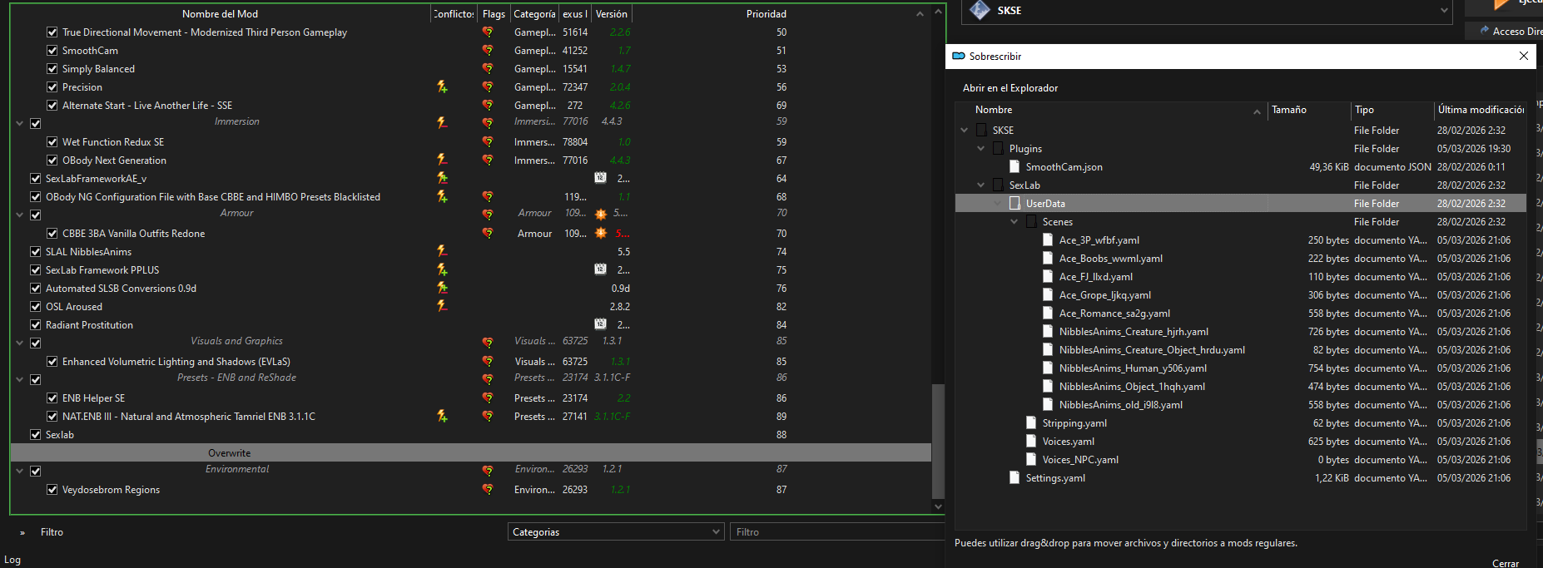Sort overwrite files by Tipo column
The image size is (1543, 568).
(x=1392, y=110)
